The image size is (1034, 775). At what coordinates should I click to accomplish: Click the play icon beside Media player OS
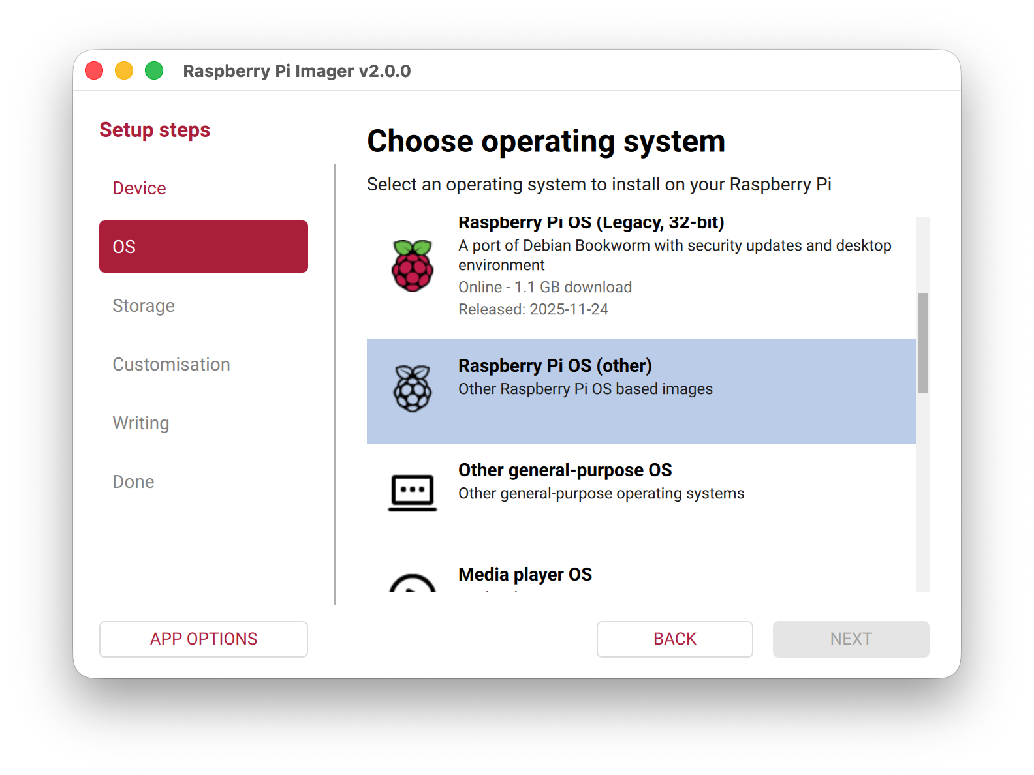click(x=412, y=585)
